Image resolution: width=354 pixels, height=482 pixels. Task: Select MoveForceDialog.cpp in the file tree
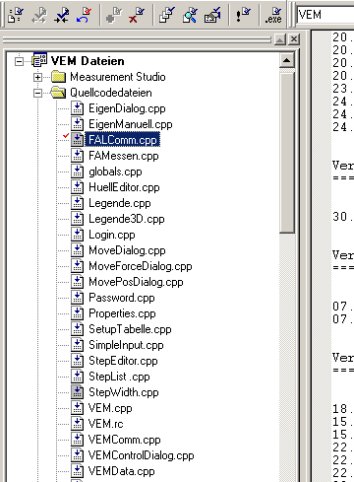(x=141, y=266)
